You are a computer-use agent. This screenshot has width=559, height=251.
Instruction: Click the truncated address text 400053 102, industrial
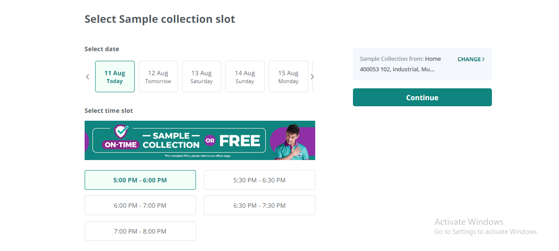tap(397, 69)
